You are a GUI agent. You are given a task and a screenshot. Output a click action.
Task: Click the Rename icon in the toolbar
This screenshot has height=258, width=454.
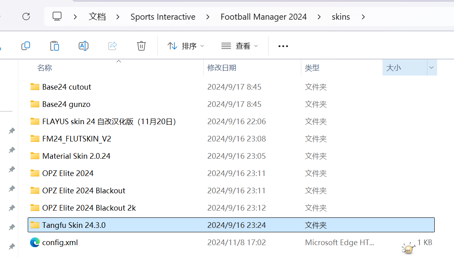(x=84, y=46)
